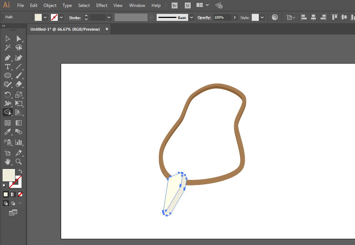
Task: Expand the control bar Stroke color dropdown
Action: click(x=61, y=18)
